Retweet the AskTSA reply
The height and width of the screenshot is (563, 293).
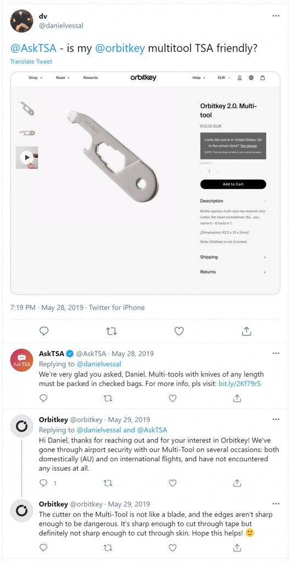(x=108, y=398)
